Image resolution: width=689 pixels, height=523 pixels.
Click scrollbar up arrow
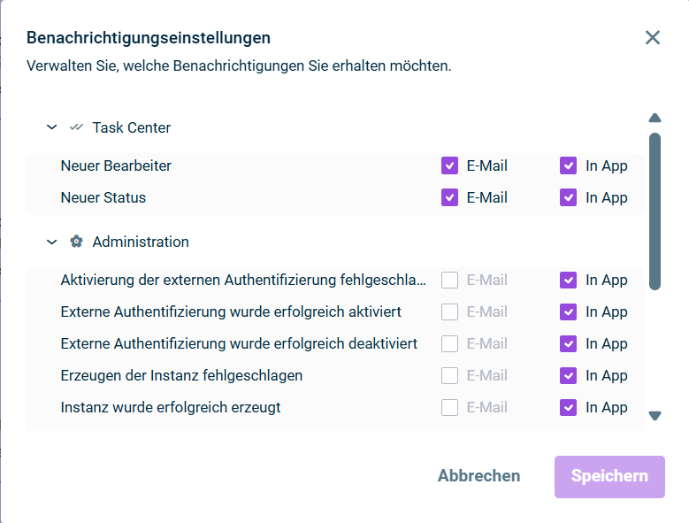pos(655,118)
